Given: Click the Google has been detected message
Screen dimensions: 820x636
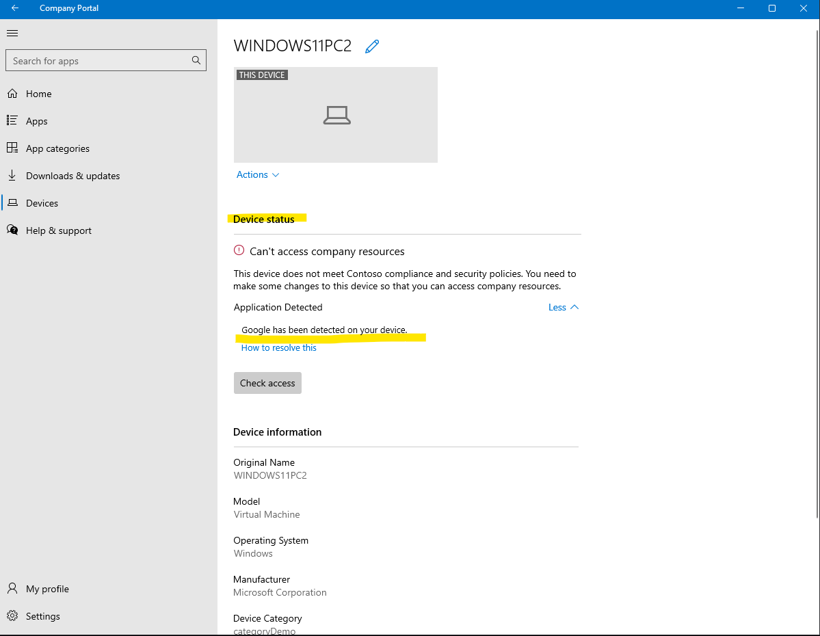Looking at the screenshot, I should [324, 330].
